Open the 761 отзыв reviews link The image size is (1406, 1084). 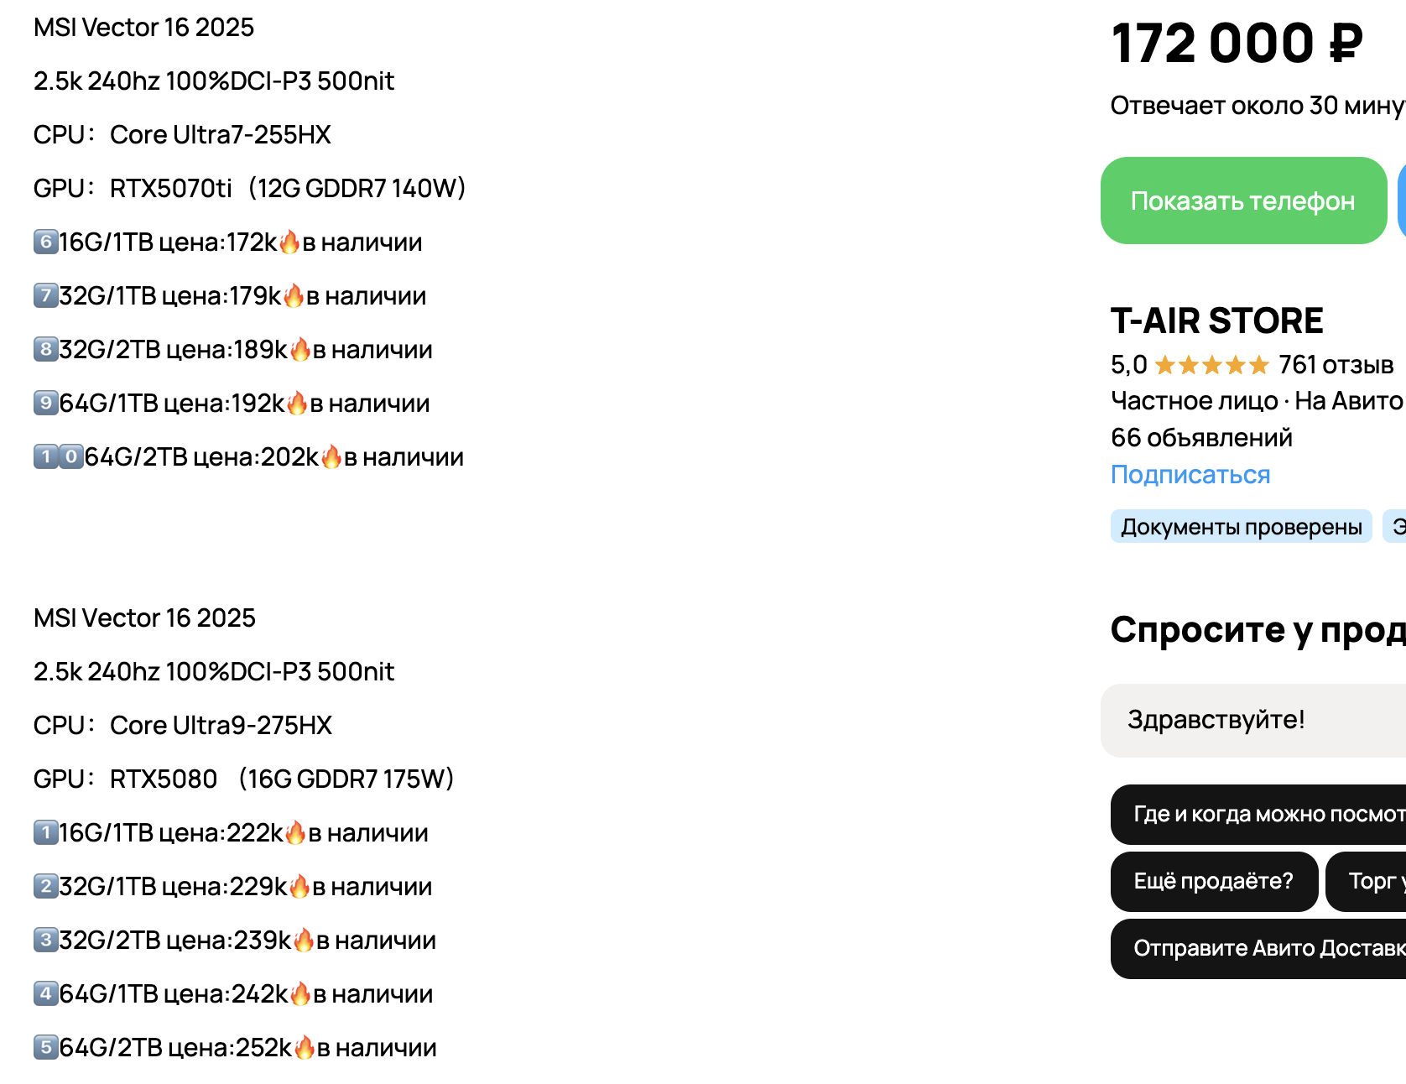[x=1336, y=365]
